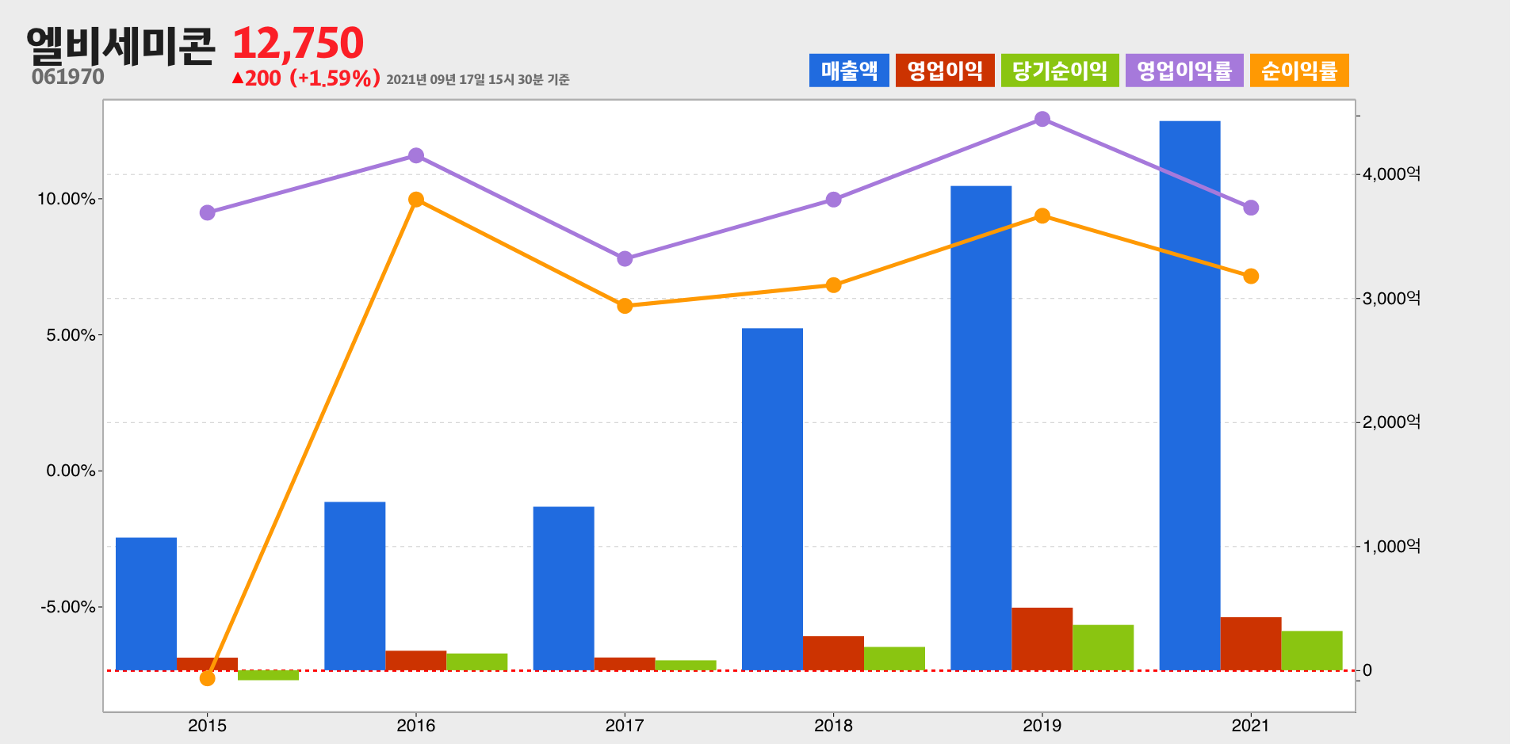
Task: Click the 2019 orange net margin point
Action: click(x=1042, y=216)
